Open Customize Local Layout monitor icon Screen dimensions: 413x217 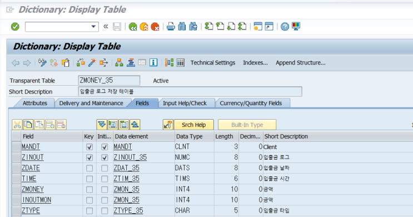[296, 26]
